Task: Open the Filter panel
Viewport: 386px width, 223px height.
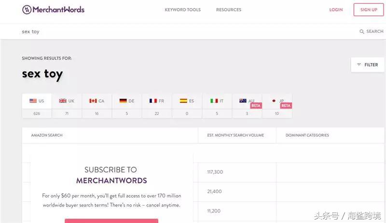Action: pyautogui.click(x=368, y=65)
